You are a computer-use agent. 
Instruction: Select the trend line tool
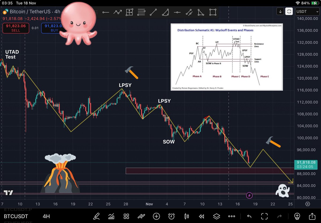153,12
